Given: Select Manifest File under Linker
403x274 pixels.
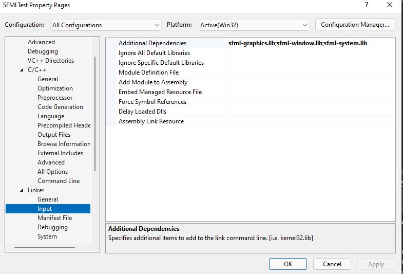Looking at the screenshot, I should (54, 218).
